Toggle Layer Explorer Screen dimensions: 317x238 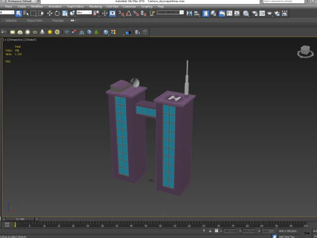point(213,13)
